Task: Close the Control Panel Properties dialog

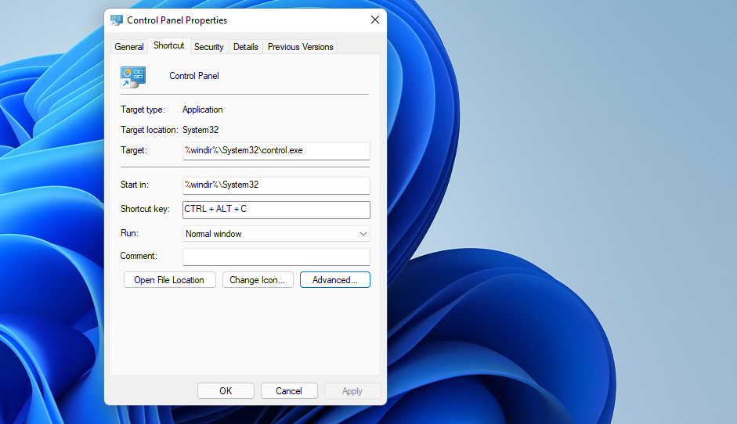Action: click(x=374, y=20)
